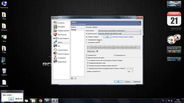Click the Применить button
The image size is (184, 103).
(137, 82)
